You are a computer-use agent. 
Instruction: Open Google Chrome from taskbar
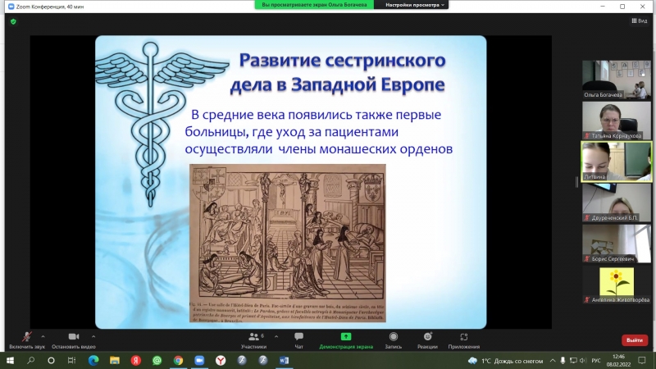tap(178, 360)
